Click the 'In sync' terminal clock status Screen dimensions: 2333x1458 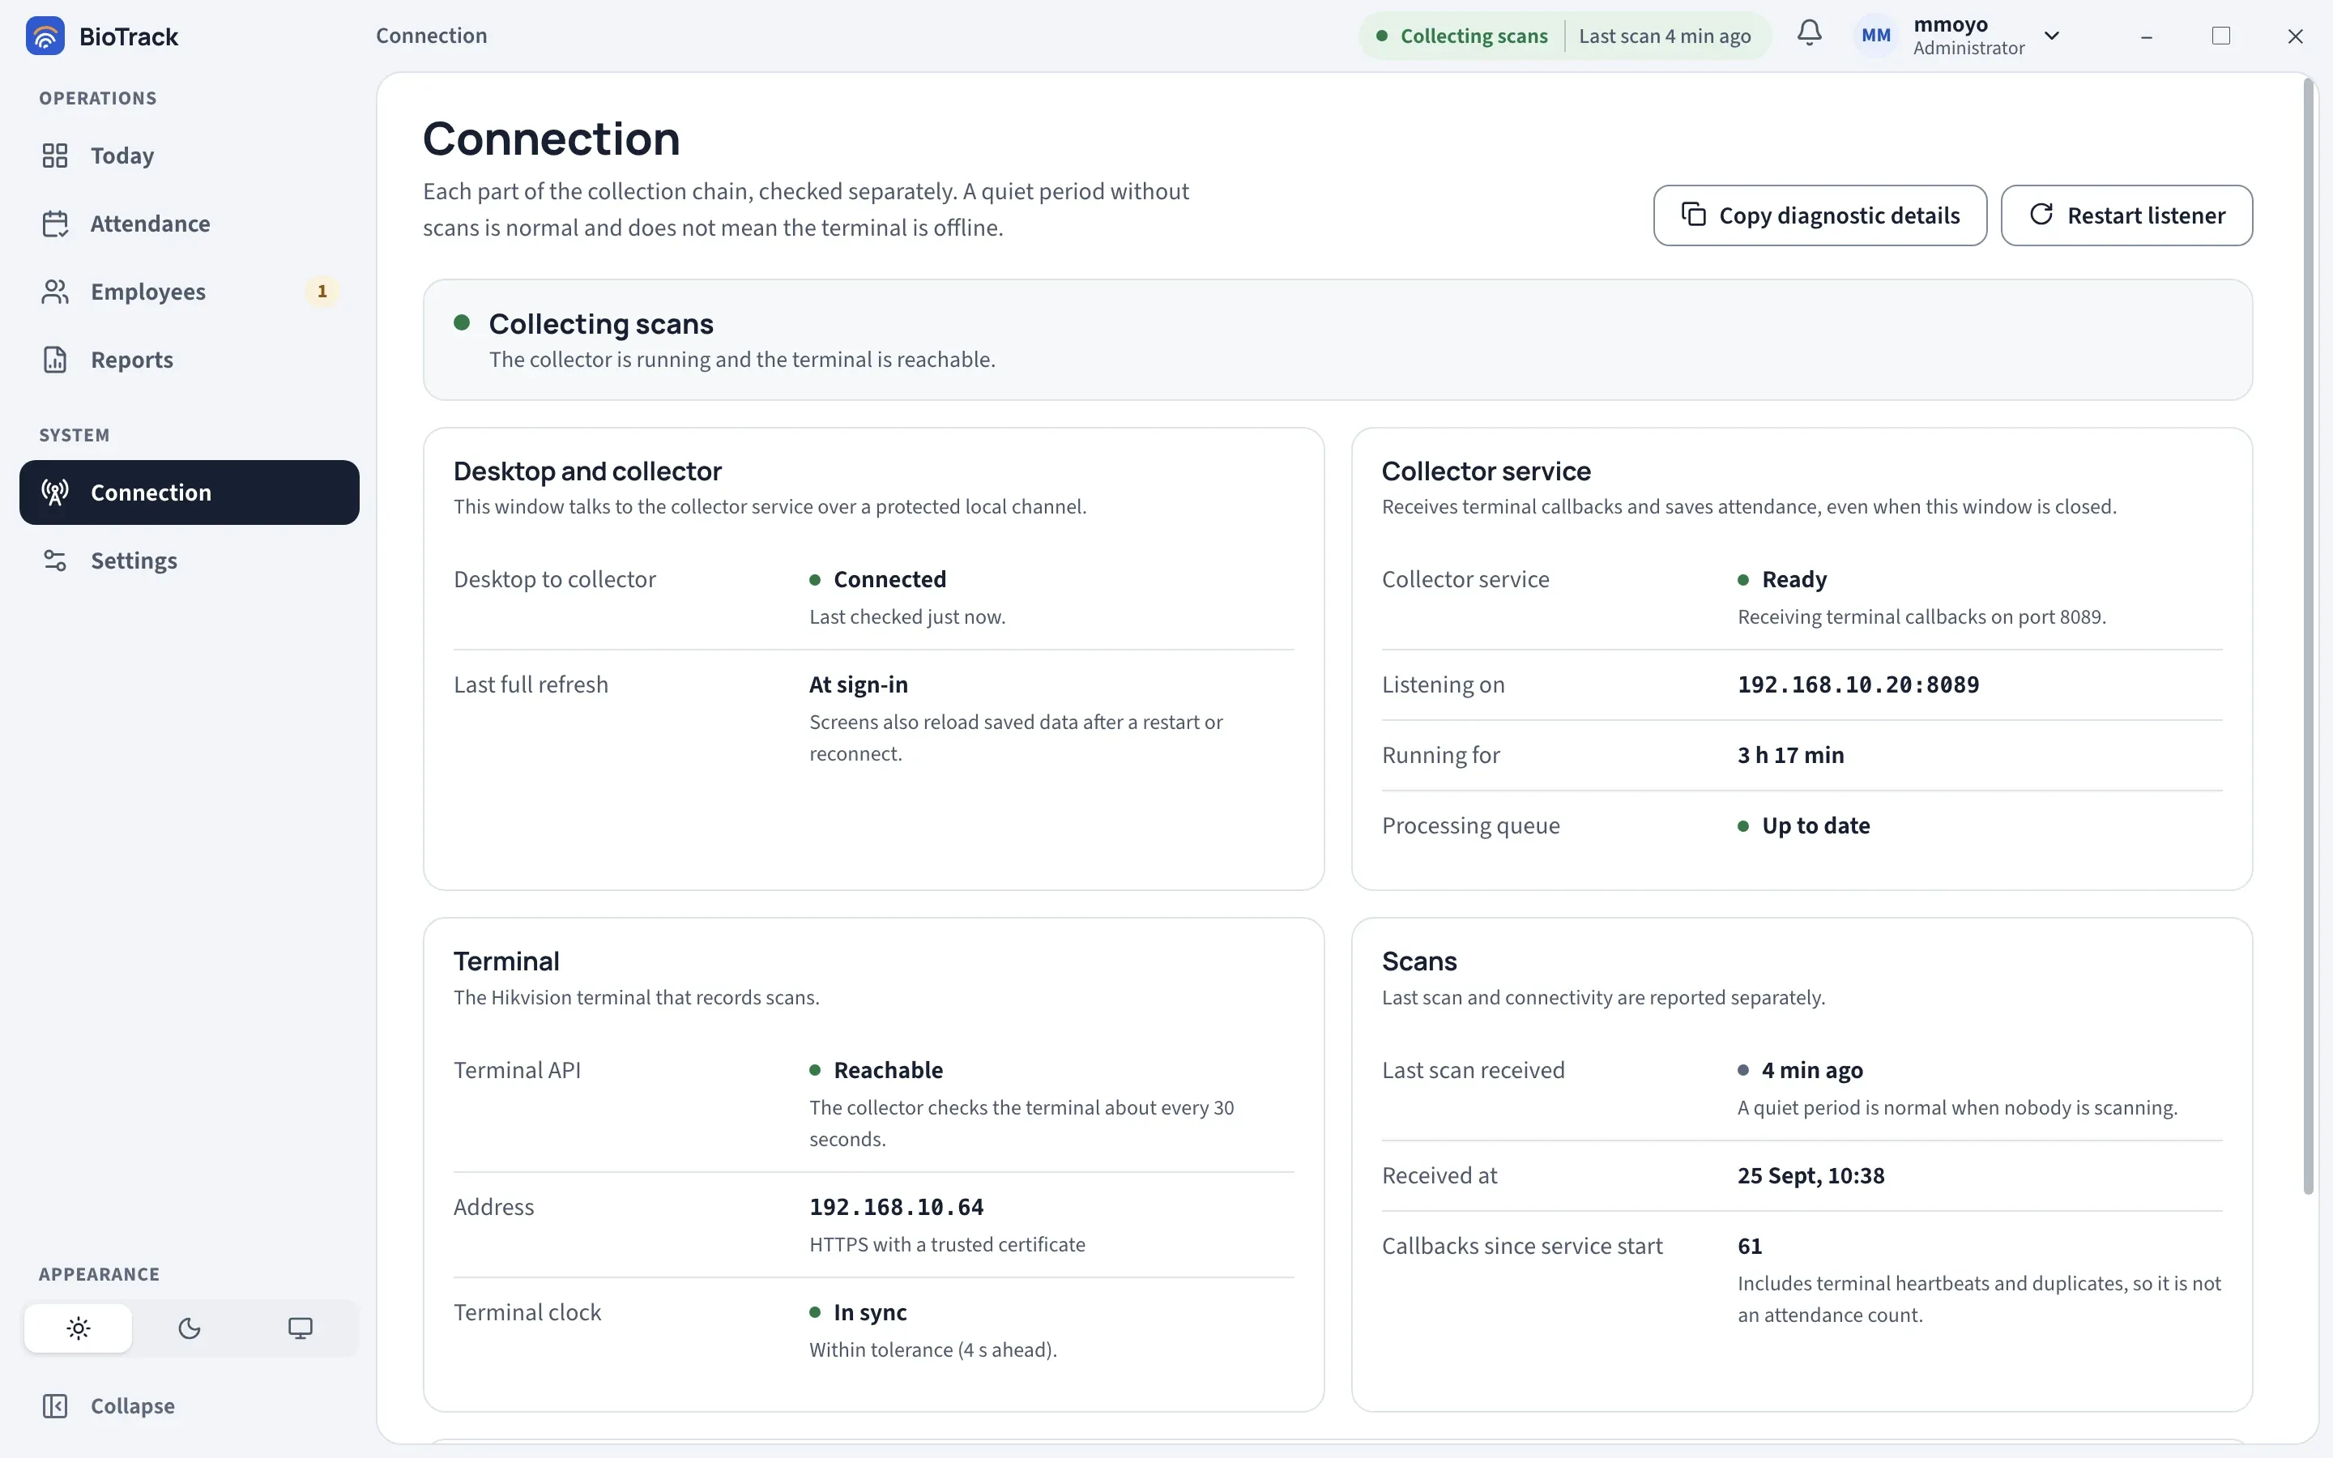pos(869,1312)
